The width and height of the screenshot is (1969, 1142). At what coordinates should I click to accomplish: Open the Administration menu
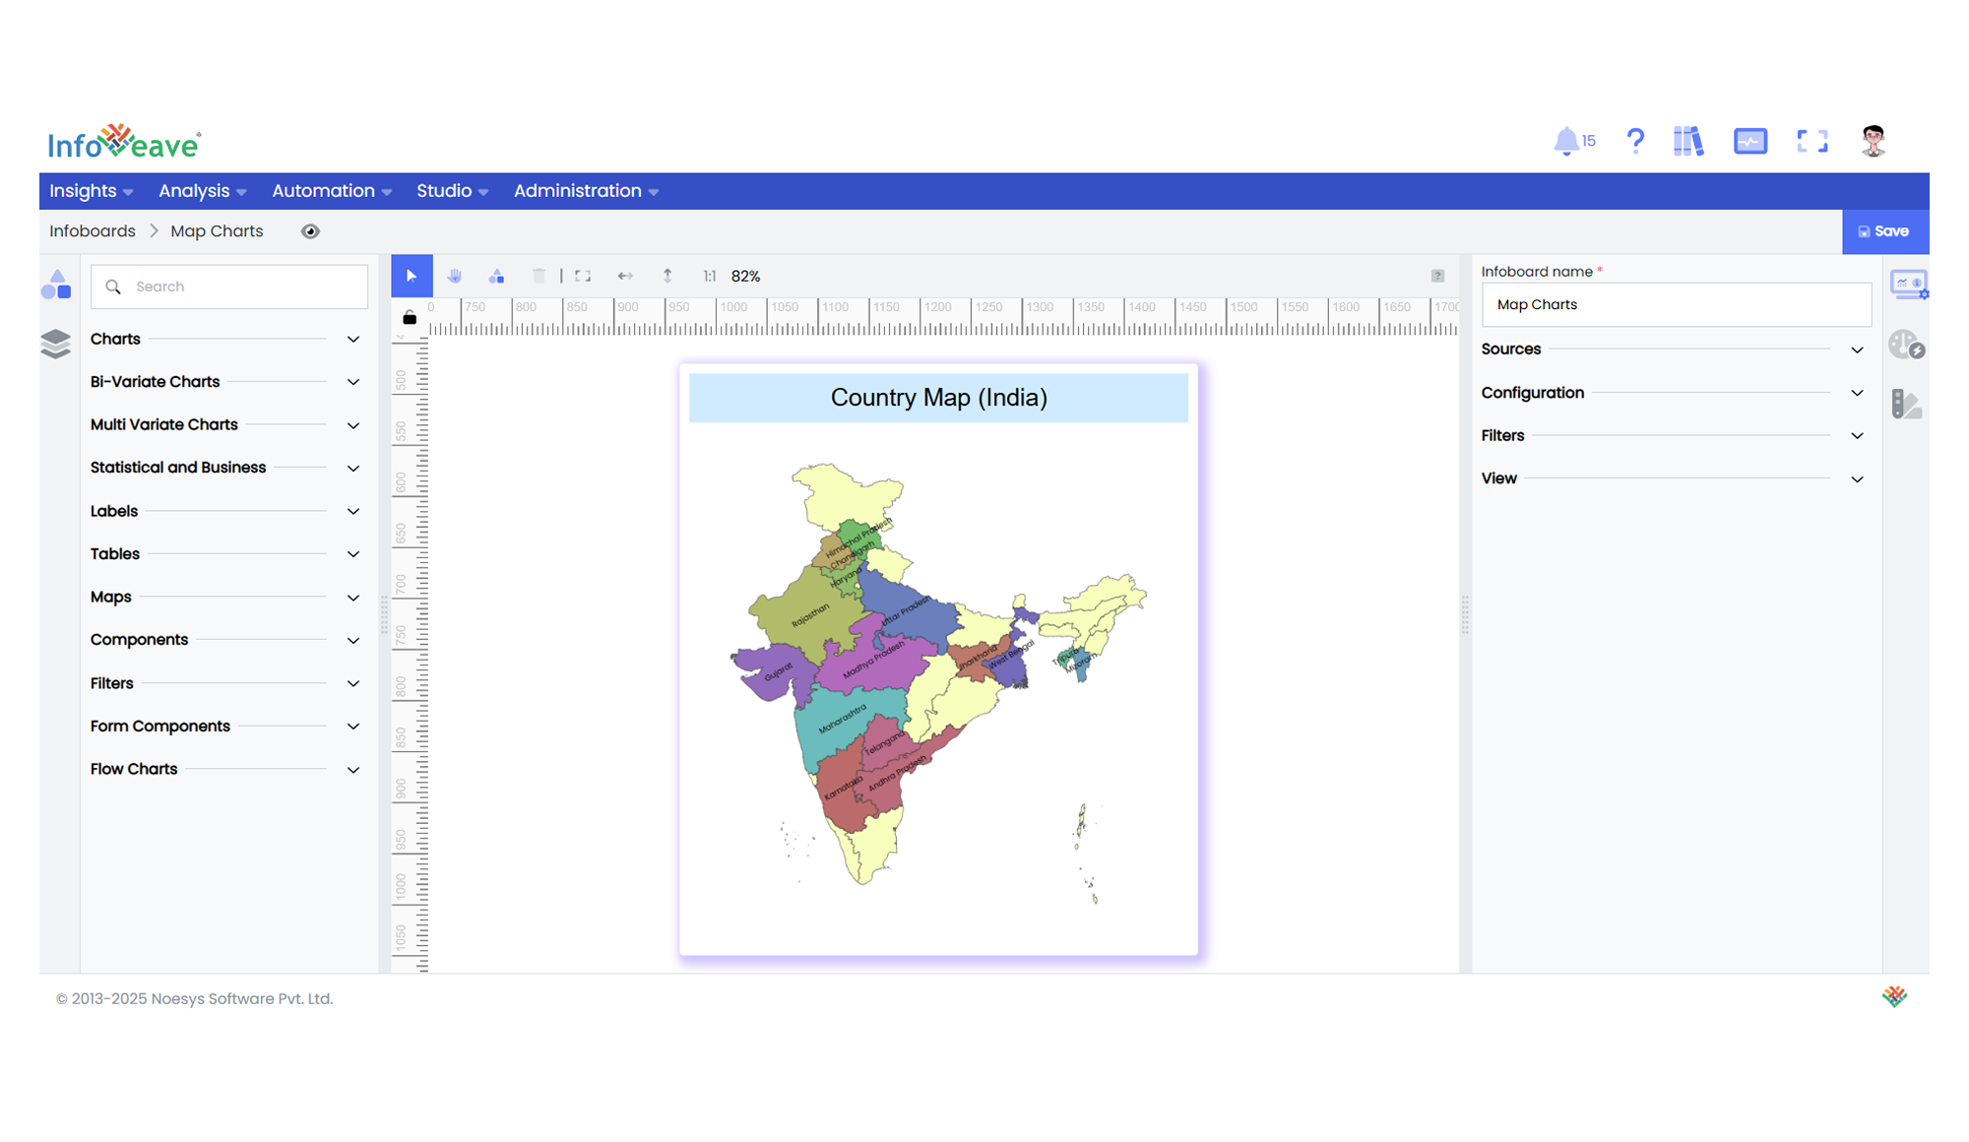[586, 191]
